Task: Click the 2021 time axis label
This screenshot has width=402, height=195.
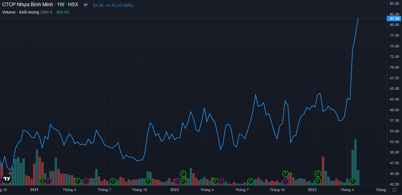Action: click(34, 190)
